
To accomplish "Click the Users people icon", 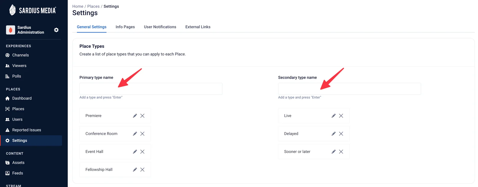I will pyautogui.click(x=7, y=120).
